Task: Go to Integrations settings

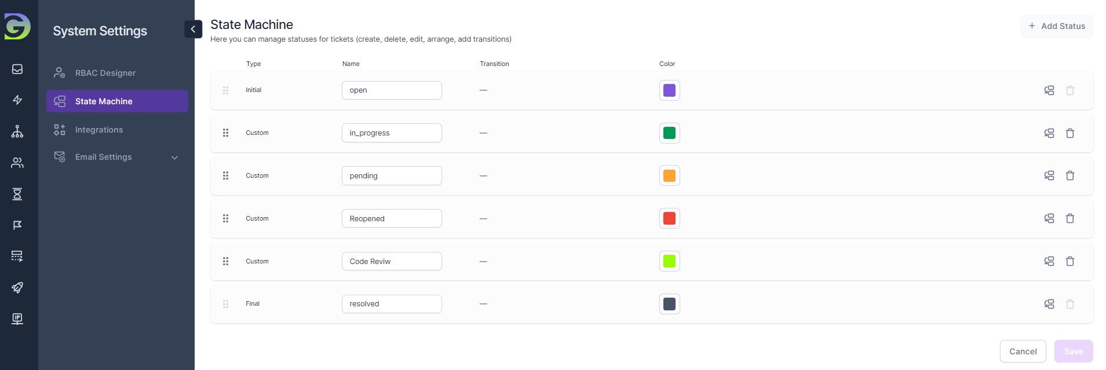Action: point(98,130)
